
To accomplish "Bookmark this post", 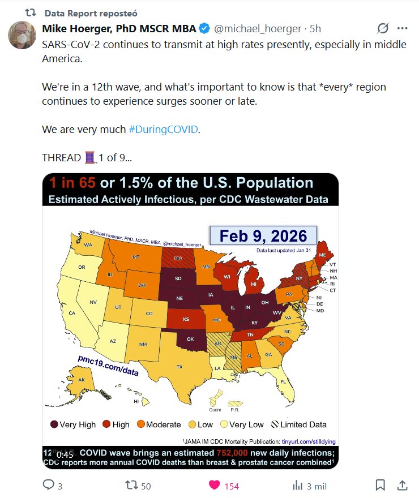I will pyautogui.click(x=380, y=485).
